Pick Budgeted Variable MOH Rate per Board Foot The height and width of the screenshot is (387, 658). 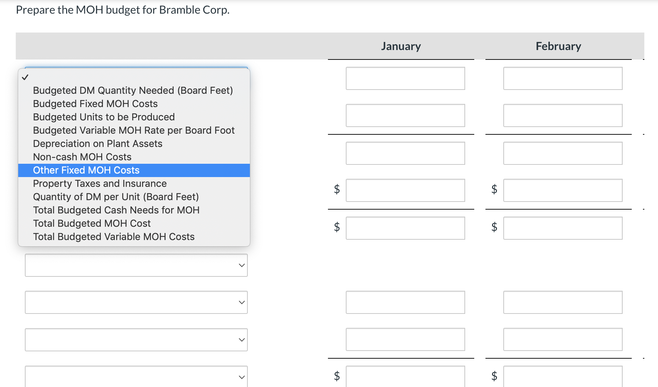[134, 130]
